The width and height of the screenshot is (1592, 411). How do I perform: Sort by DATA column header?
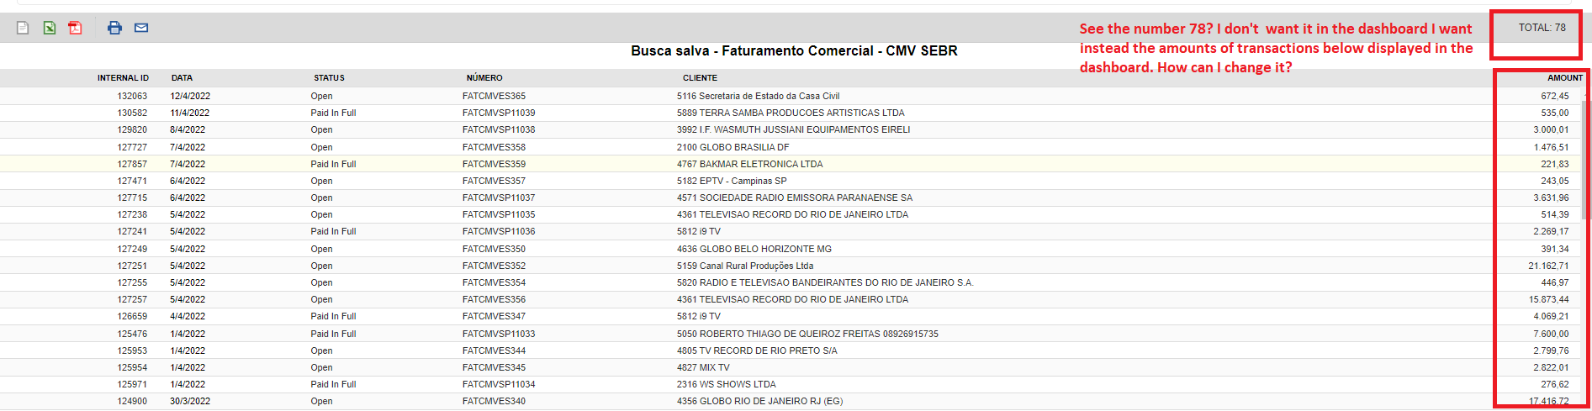(x=182, y=78)
